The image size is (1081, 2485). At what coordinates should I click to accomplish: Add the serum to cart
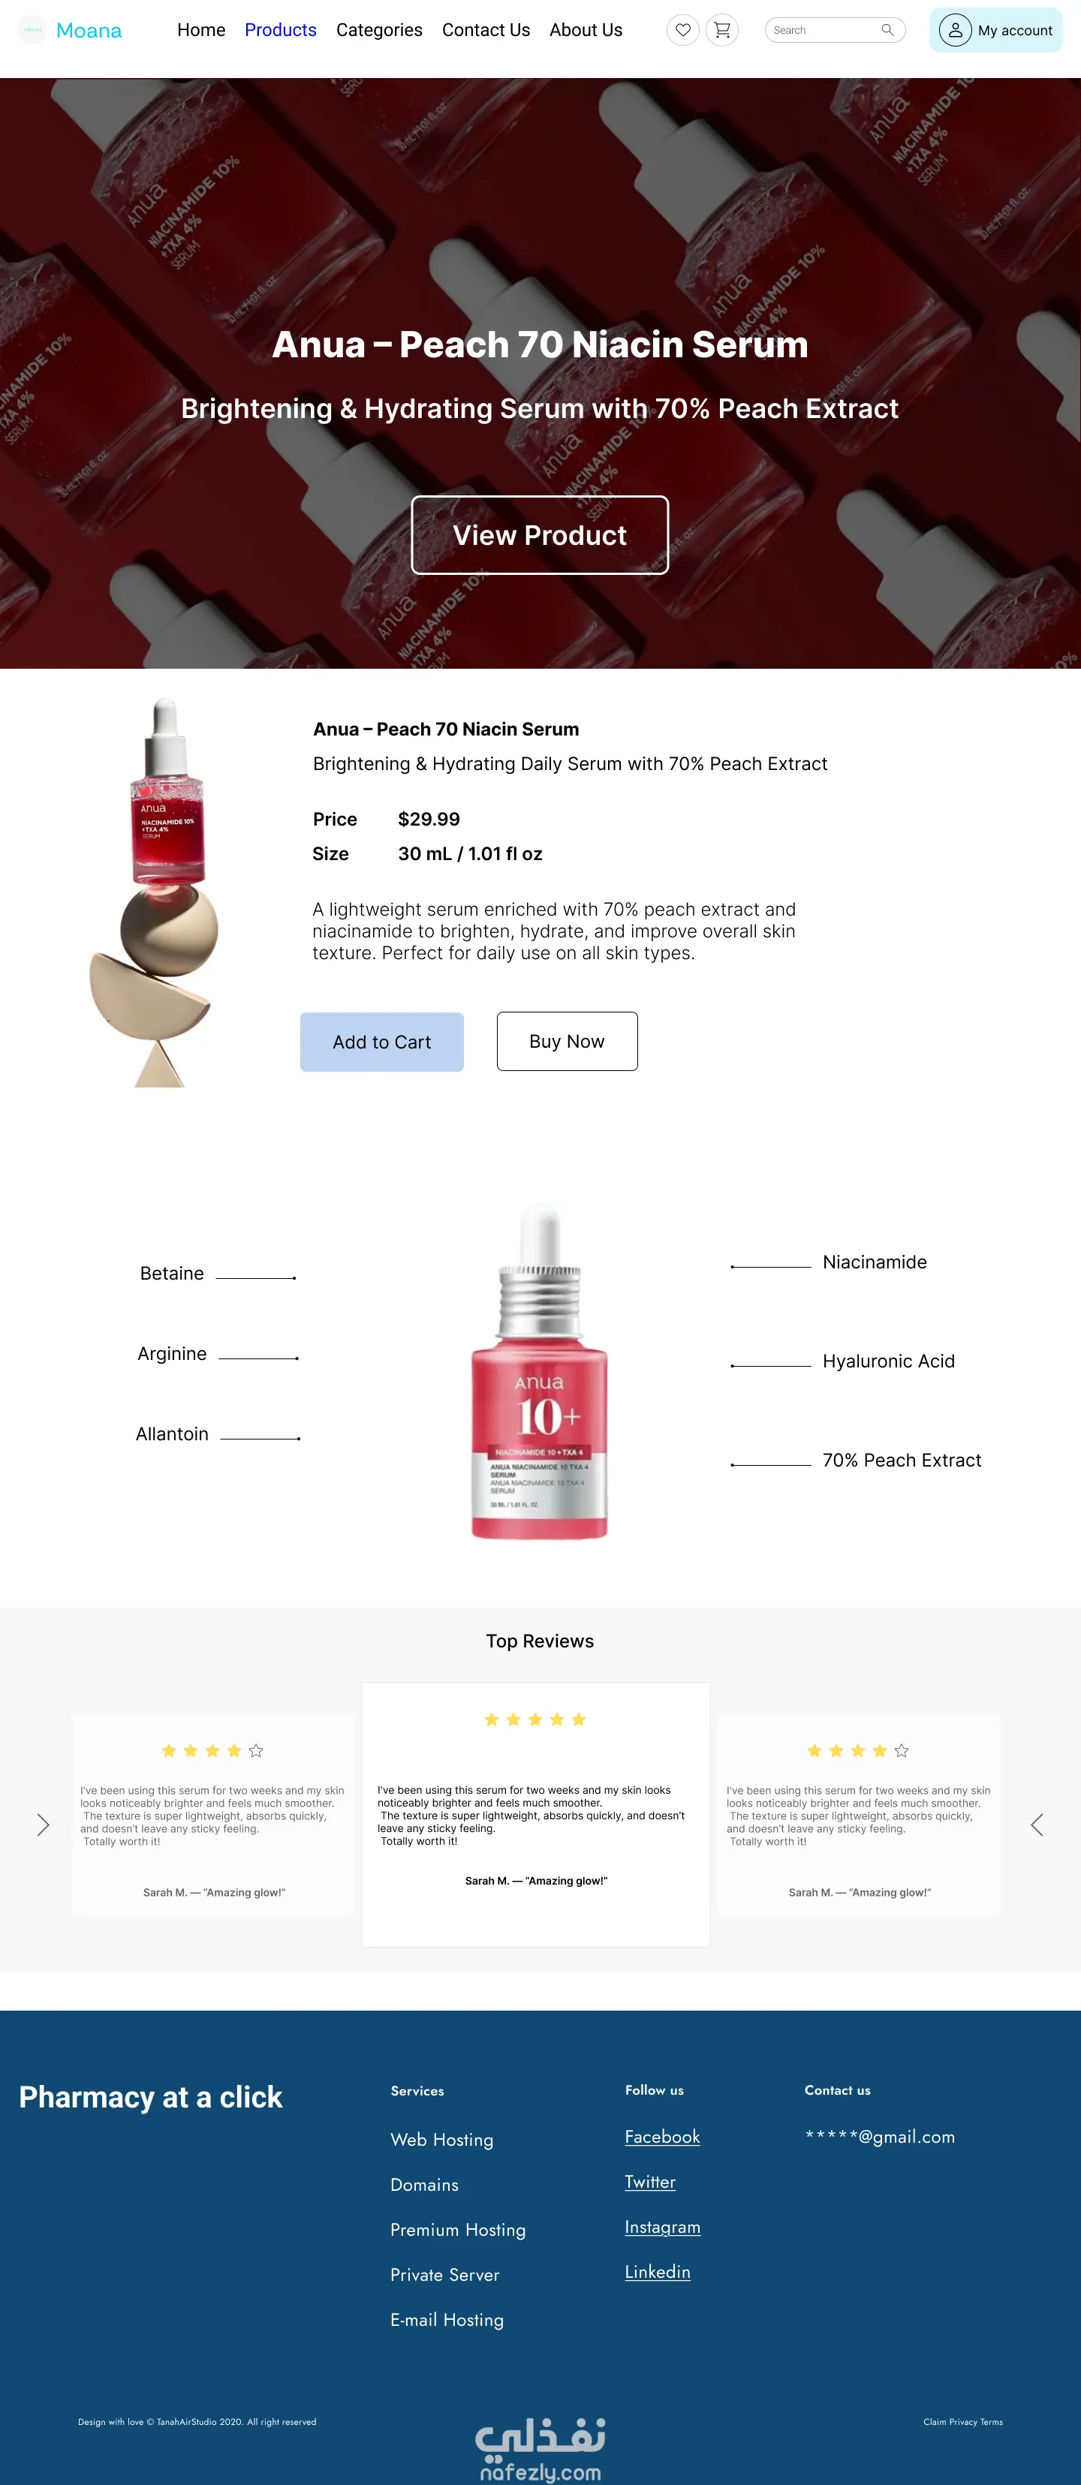pyautogui.click(x=381, y=1041)
